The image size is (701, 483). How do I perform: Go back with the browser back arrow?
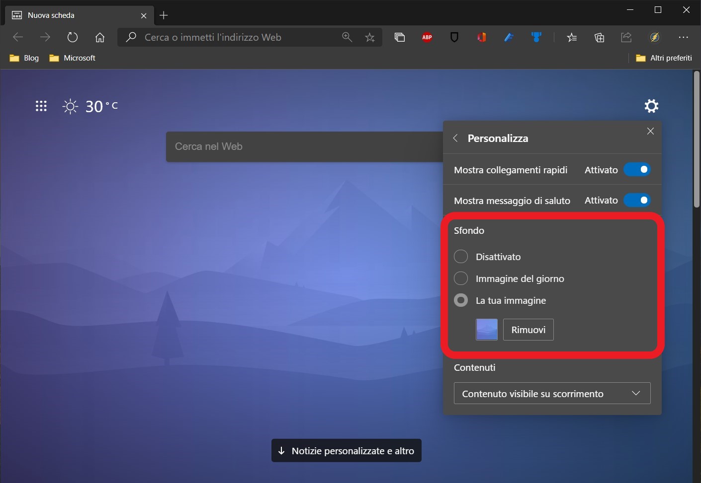pyautogui.click(x=18, y=37)
